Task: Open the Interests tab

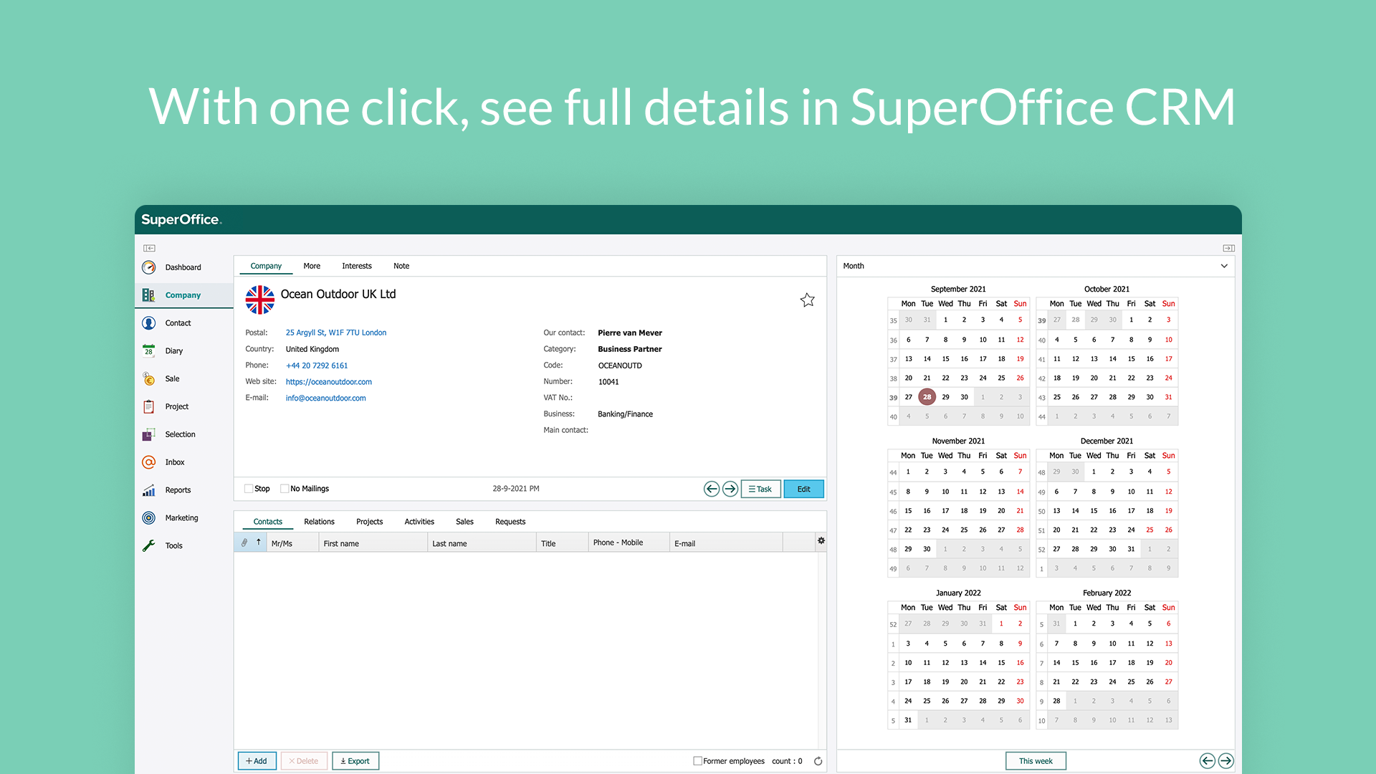Action: pyautogui.click(x=357, y=266)
